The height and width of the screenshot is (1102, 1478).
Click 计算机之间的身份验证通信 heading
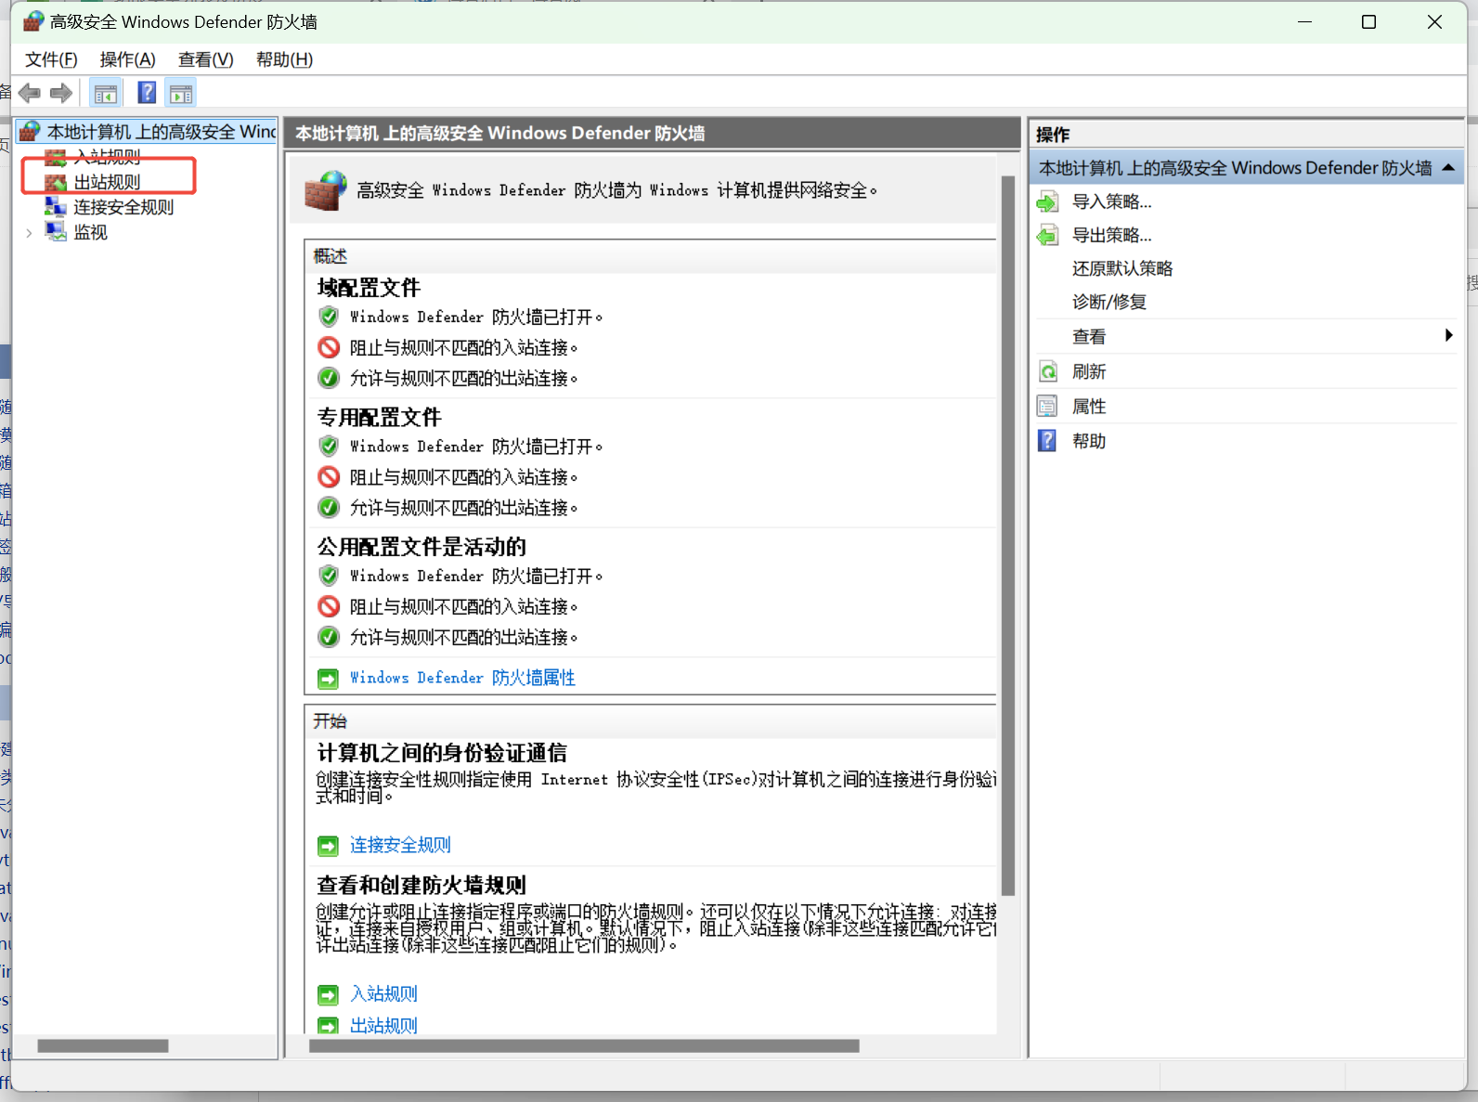(x=442, y=753)
